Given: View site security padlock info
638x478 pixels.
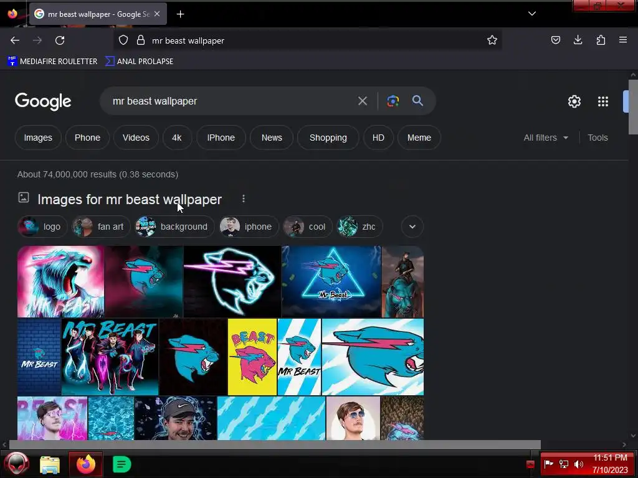Looking at the screenshot, I should pyautogui.click(x=141, y=40).
